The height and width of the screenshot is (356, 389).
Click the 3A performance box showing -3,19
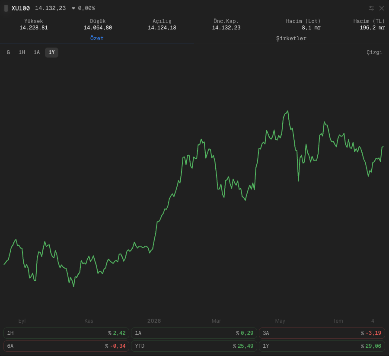click(x=322, y=333)
